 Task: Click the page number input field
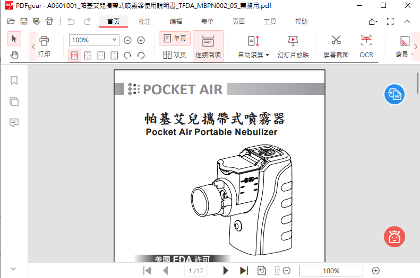click(195, 271)
